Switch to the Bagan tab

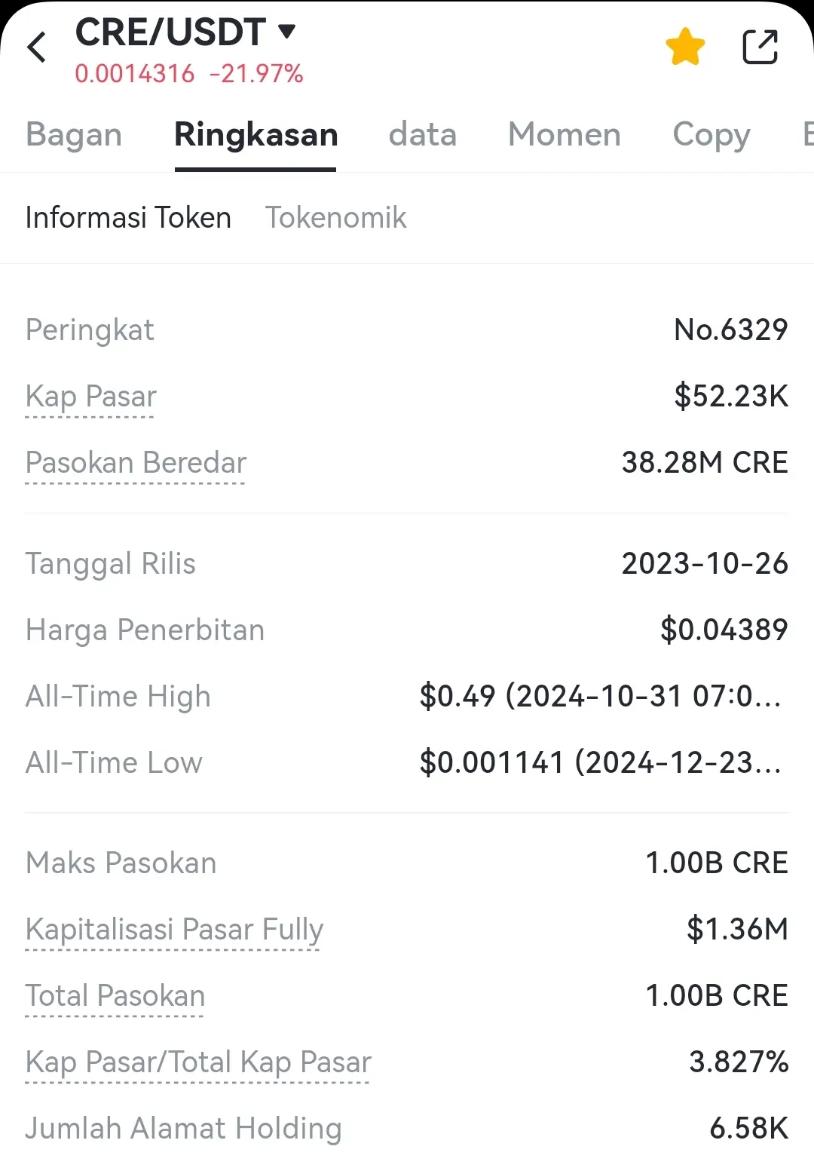pyautogui.click(x=74, y=134)
